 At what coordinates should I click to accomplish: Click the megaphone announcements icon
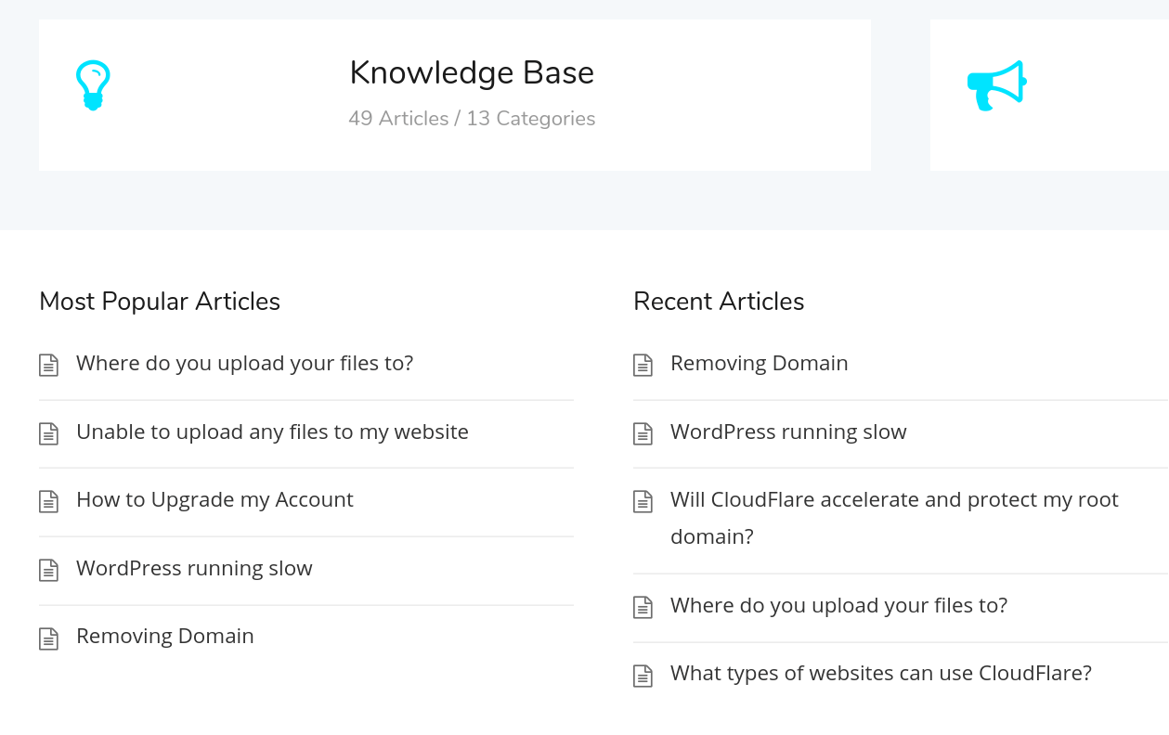point(996,85)
